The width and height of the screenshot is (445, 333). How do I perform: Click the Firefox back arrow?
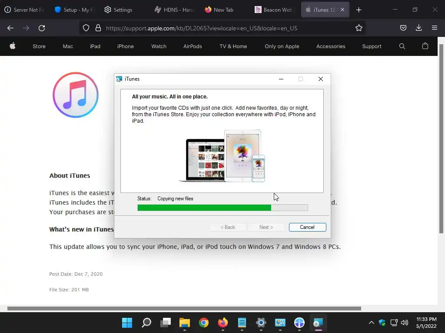click(10, 28)
